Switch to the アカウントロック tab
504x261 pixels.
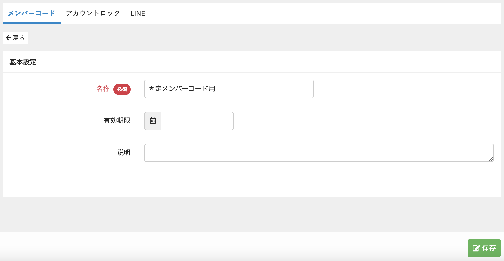pos(93,13)
